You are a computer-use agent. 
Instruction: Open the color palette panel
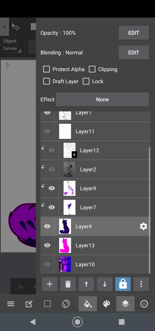107,304
